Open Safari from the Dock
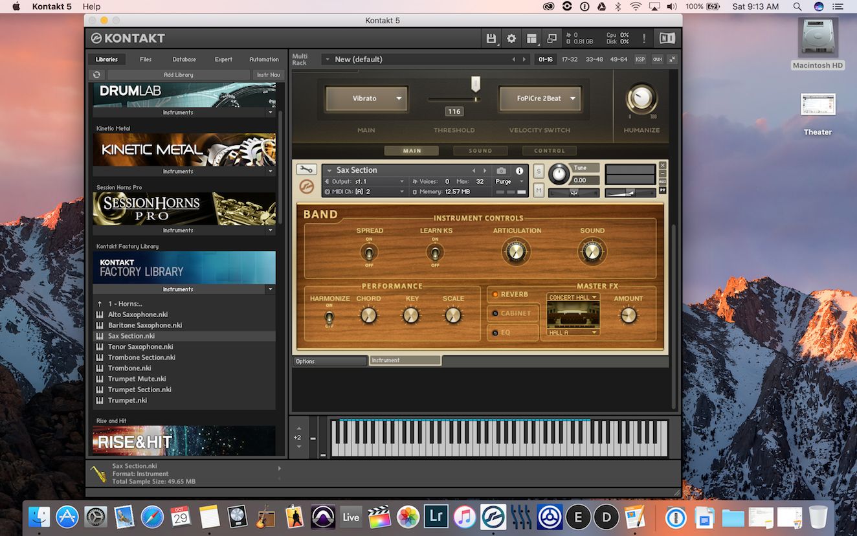Image resolution: width=857 pixels, height=536 pixels. [x=153, y=517]
